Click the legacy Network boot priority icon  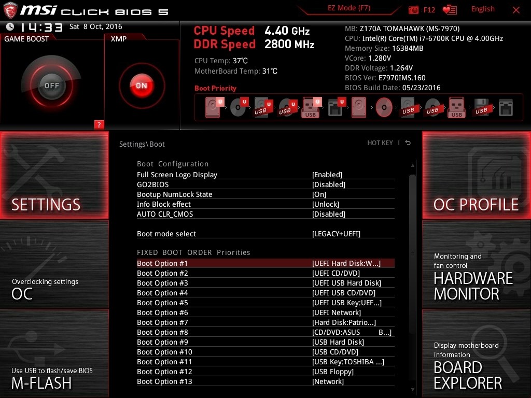pyautogui.click(x=506, y=108)
